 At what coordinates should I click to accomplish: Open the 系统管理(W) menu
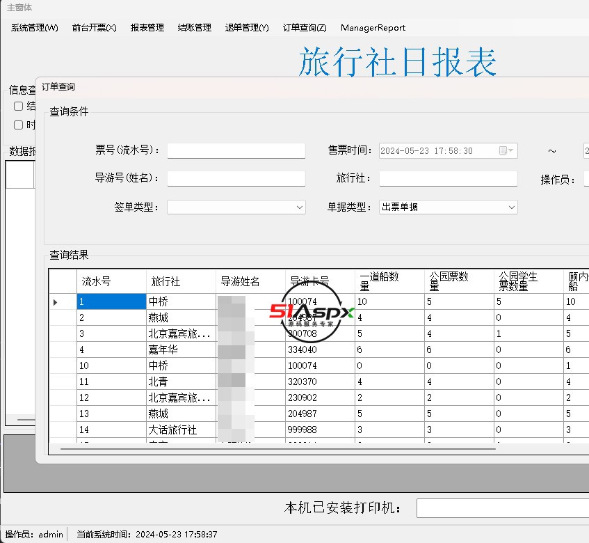pos(35,28)
